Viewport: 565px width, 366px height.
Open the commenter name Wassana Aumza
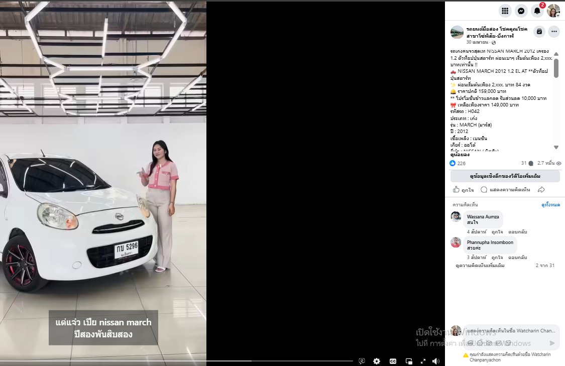click(x=483, y=216)
